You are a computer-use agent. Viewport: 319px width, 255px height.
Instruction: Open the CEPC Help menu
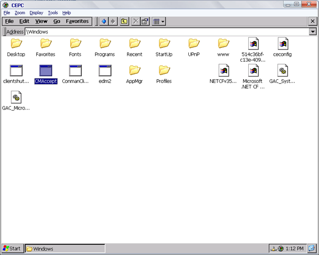tap(66, 13)
